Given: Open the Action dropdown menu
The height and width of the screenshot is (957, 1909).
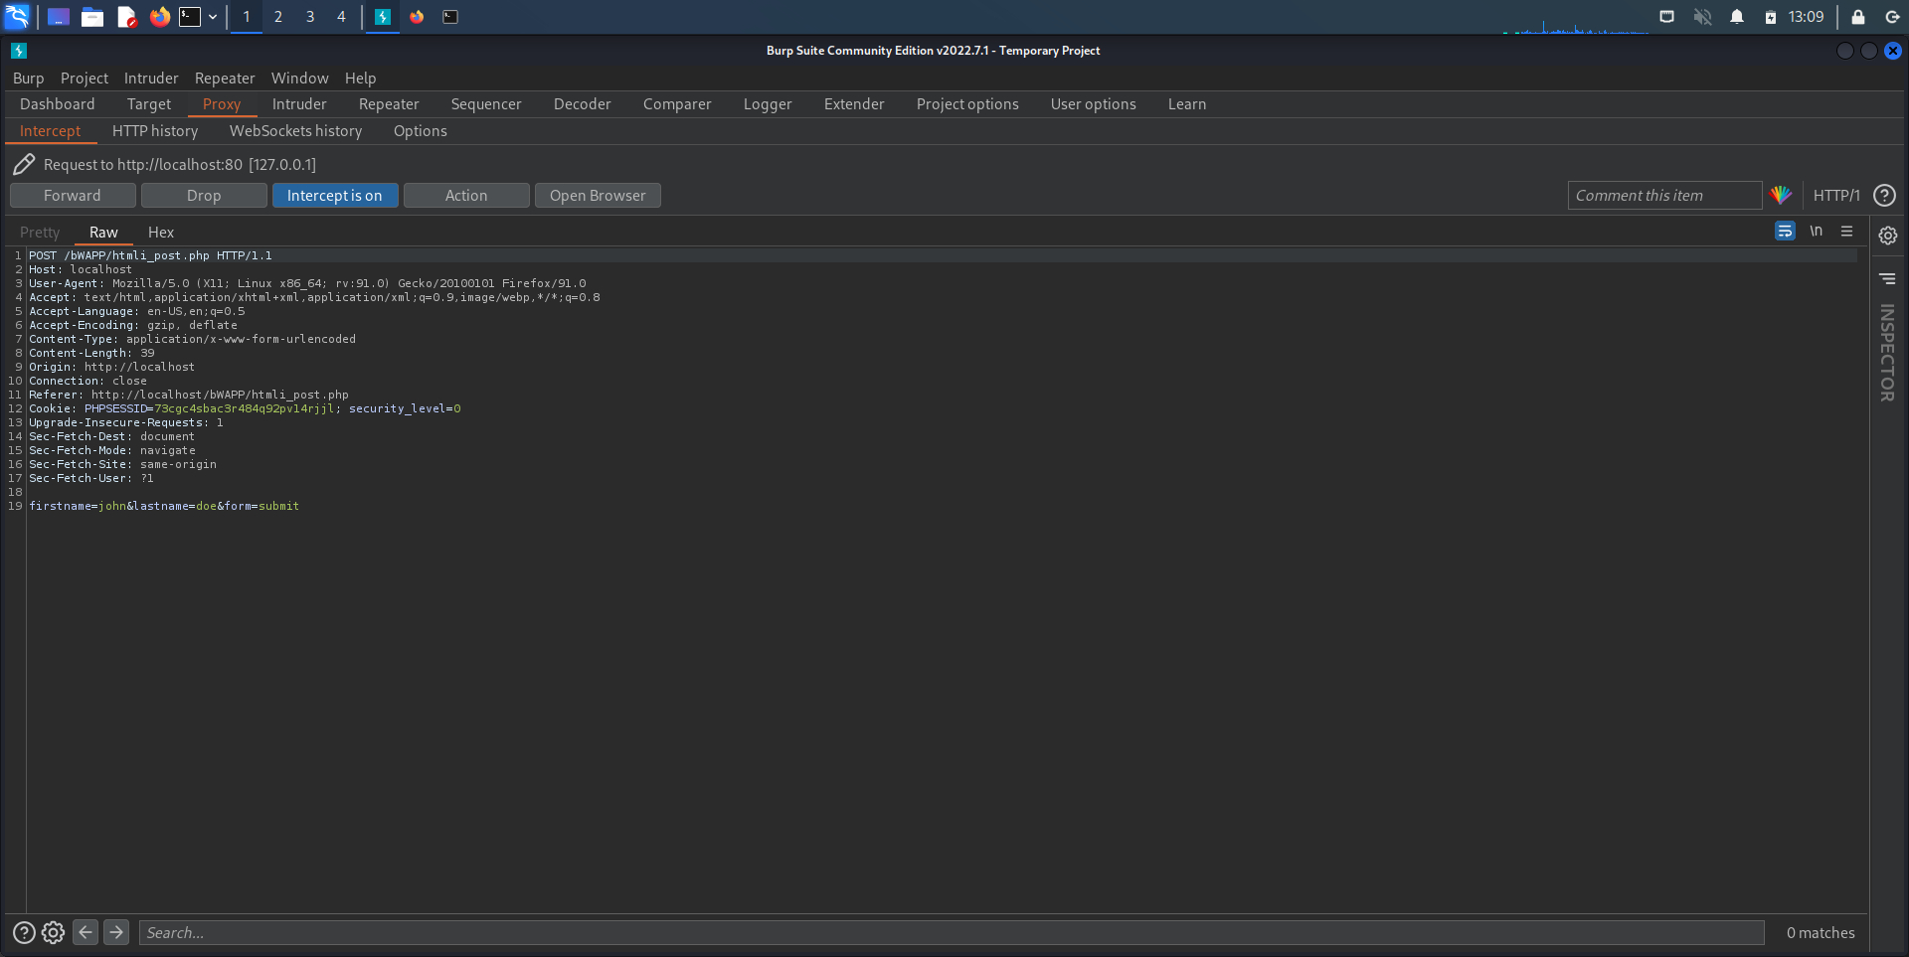Looking at the screenshot, I should (466, 196).
